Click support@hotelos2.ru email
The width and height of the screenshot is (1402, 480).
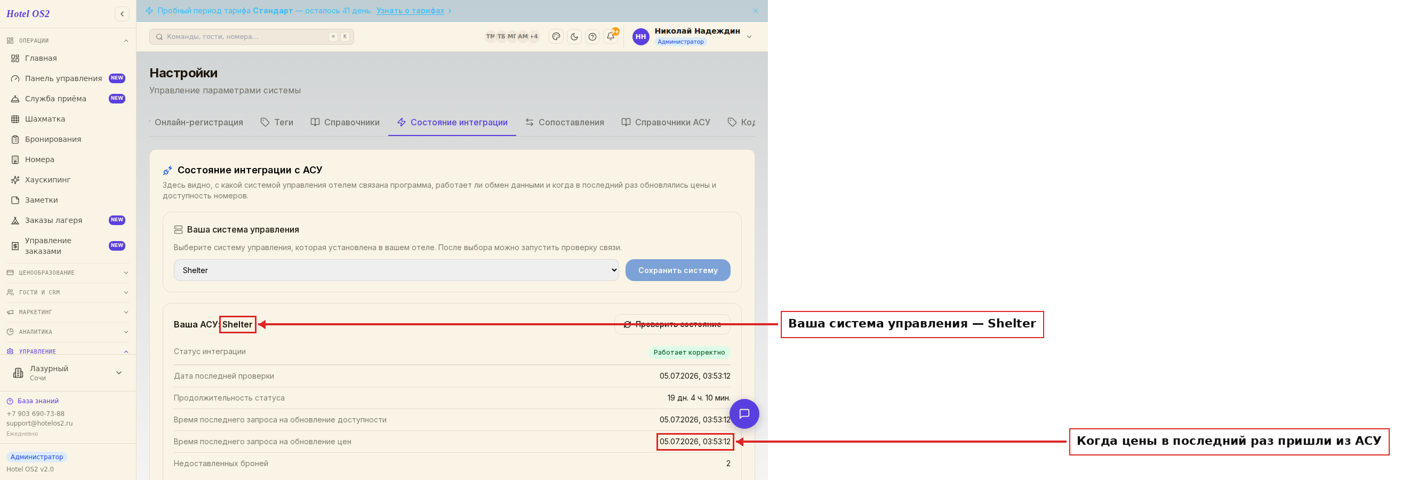click(x=39, y=423)
